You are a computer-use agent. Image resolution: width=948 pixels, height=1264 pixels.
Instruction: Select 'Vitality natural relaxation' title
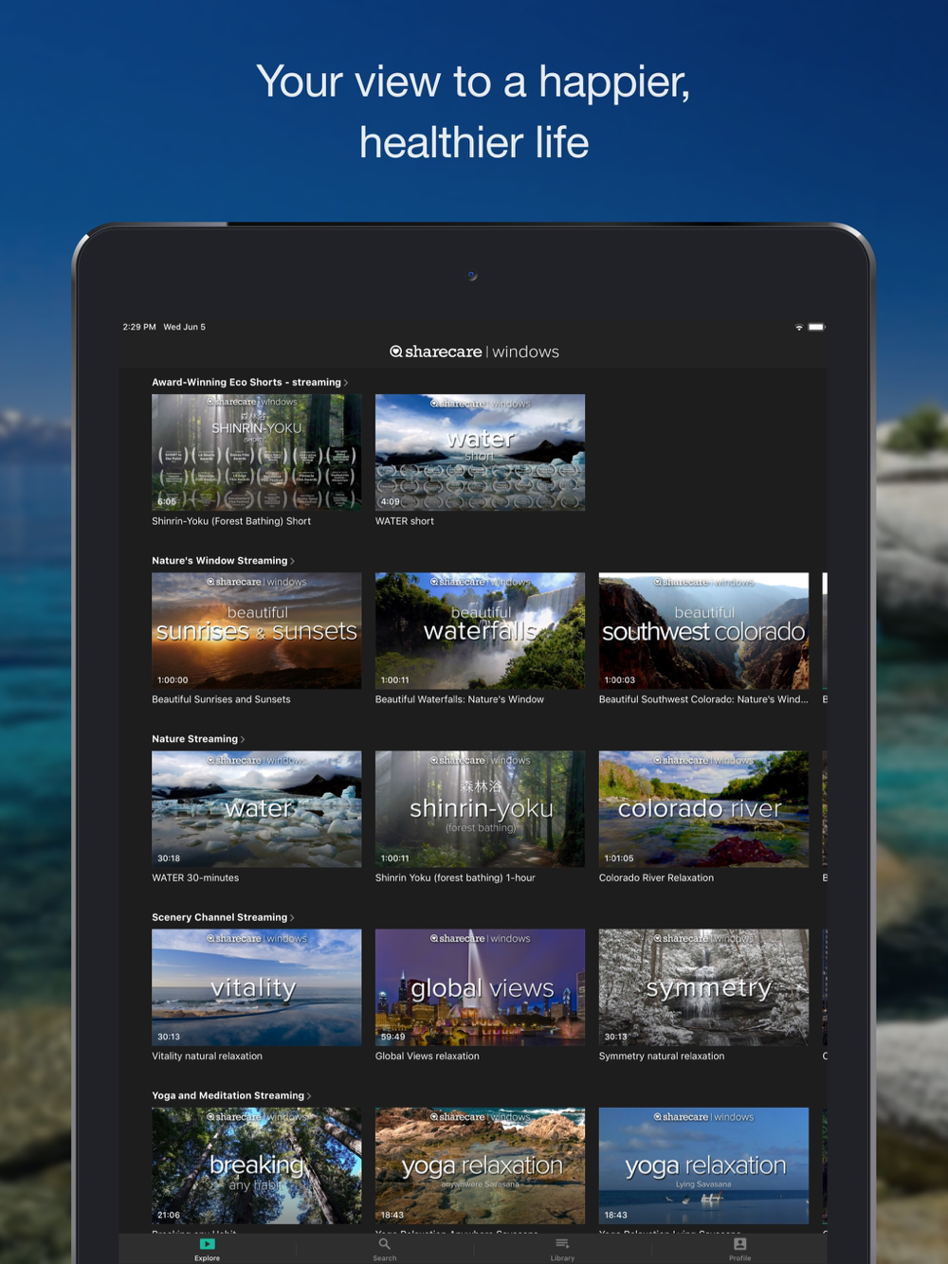pos(207,1056)
